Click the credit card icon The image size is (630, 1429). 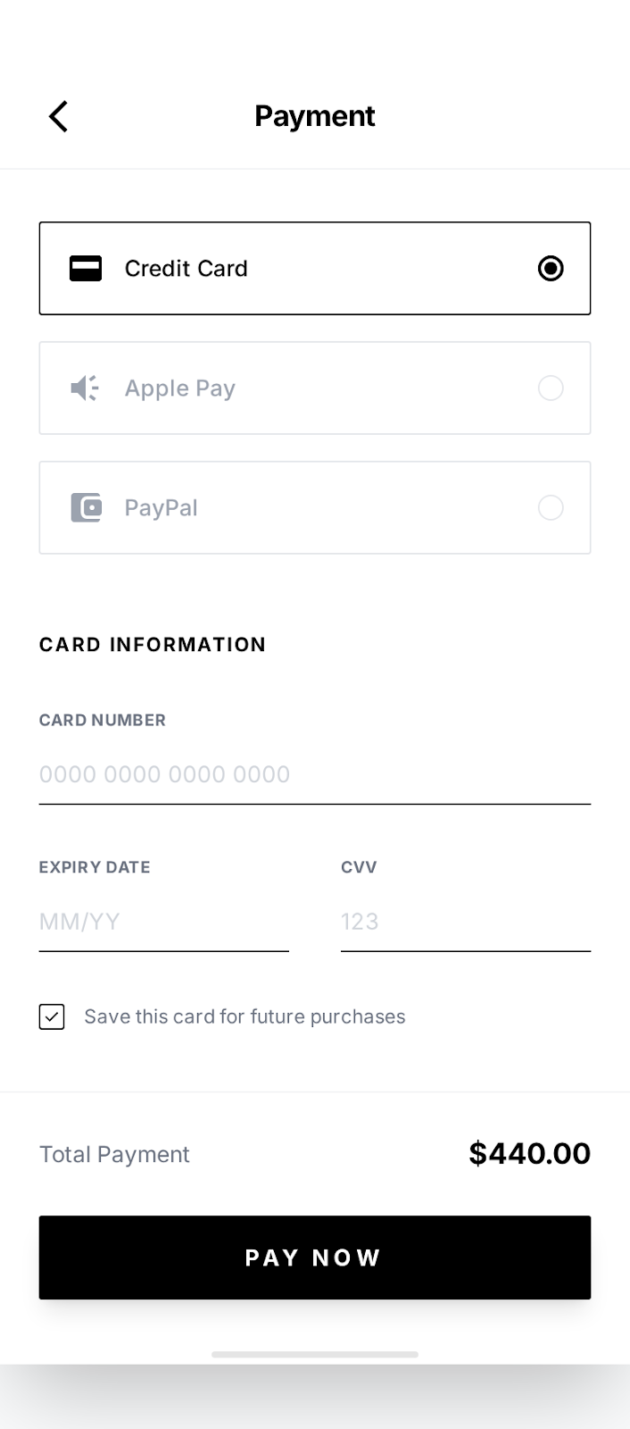click(x=86, y=269)
